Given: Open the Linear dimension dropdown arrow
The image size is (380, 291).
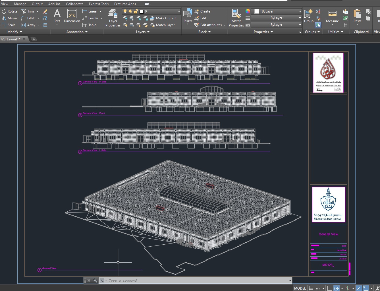Looking at the screenshot, I should (x=101, y=11).
